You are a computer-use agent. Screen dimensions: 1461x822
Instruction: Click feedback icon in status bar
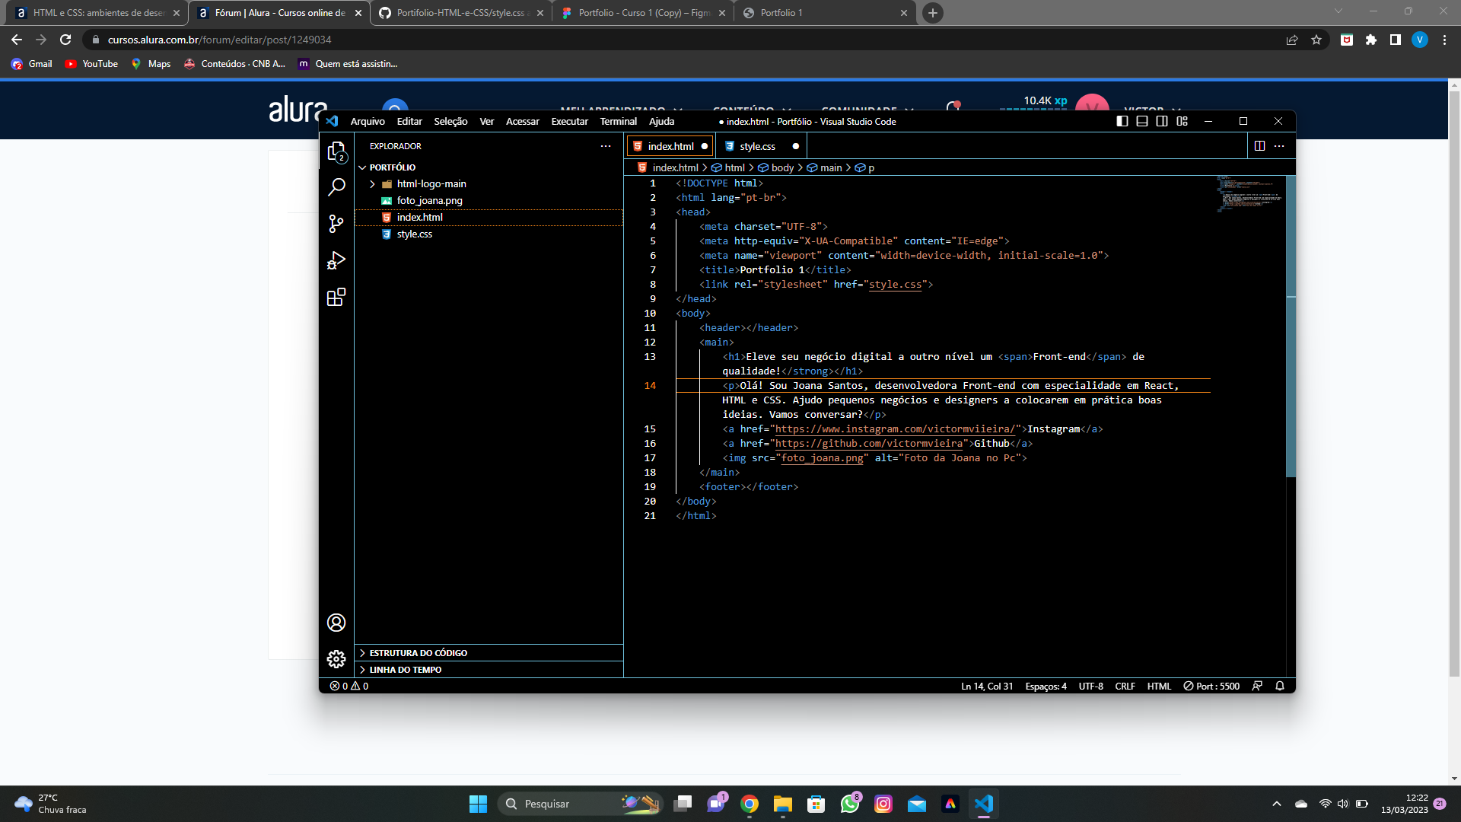[x=1257, y=687]
